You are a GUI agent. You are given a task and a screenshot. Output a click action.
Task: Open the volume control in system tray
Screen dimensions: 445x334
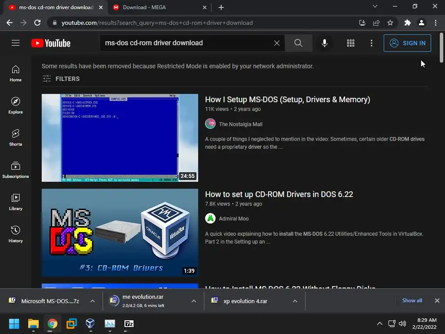(402, 324)
